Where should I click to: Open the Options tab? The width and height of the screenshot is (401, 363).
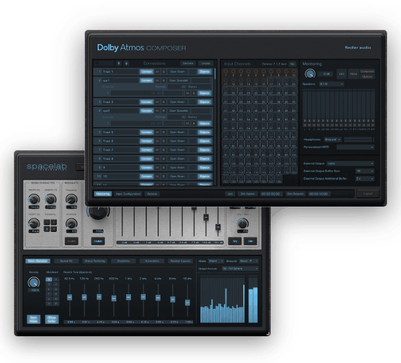pos(152,194)
